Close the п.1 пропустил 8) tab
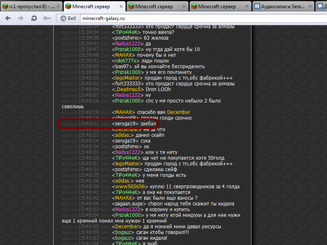 [58, 7]
